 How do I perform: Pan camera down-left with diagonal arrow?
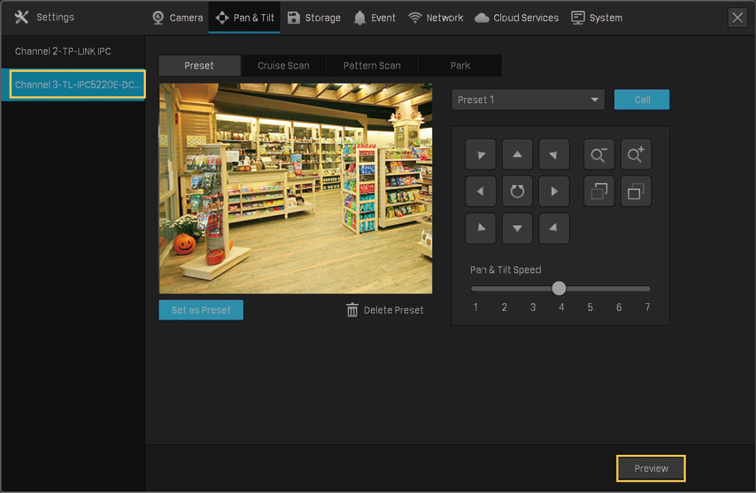tap(481, 229)
